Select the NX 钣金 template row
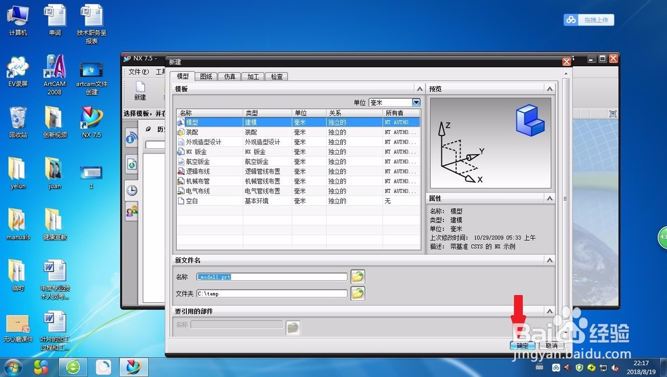 click(298, 151)
